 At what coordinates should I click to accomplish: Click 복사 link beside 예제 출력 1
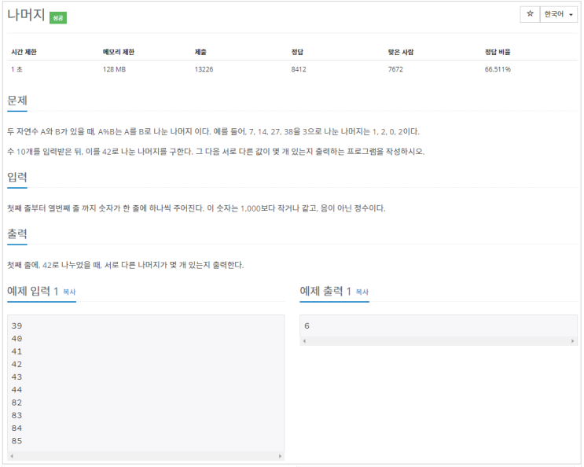point(362,292)
